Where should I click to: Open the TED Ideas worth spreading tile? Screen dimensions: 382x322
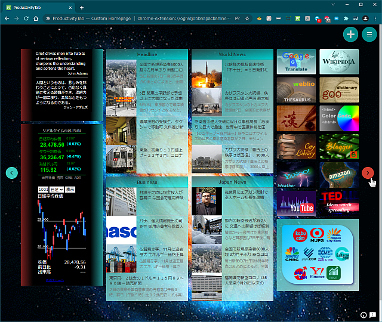point(339,203)
